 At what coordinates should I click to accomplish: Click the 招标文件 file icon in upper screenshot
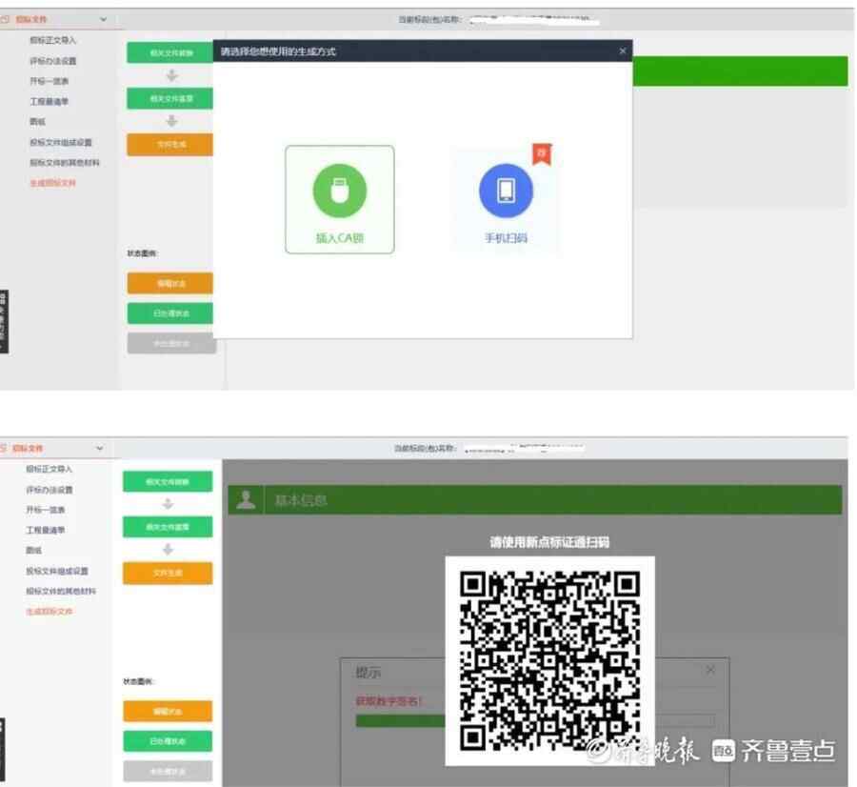(5, 19)
